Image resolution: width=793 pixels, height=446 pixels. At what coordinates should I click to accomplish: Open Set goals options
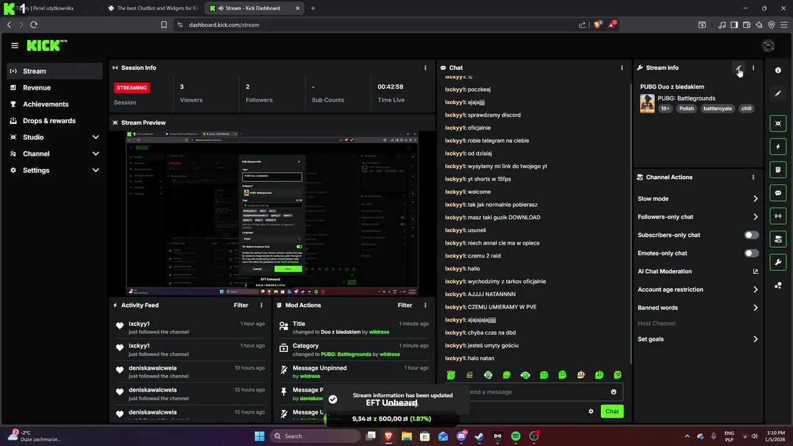(x=698, y=339)
